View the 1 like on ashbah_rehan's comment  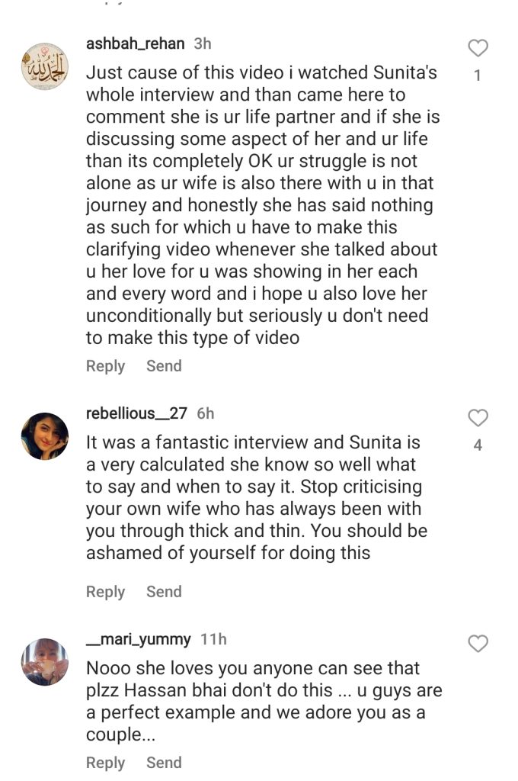478,76
